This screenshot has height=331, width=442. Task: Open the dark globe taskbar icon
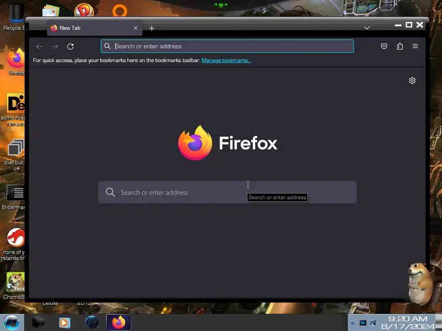[x=92, y=322]
